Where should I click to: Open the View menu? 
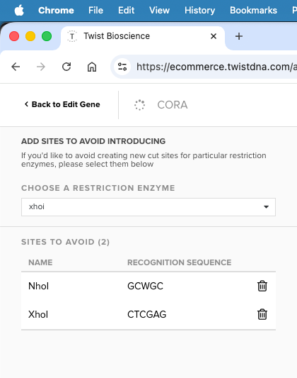[159, 11]
